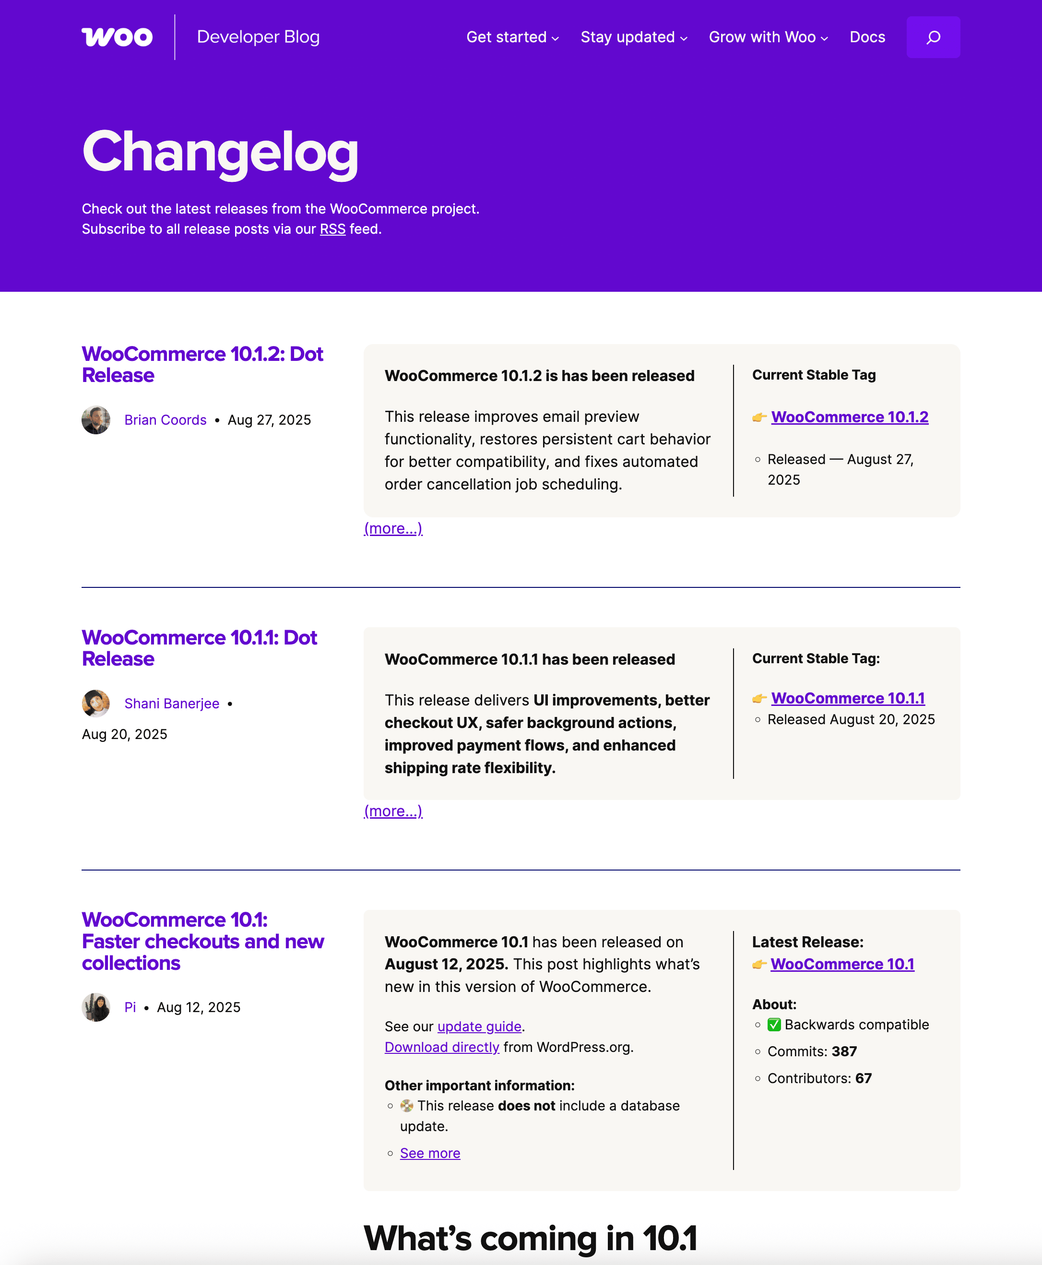Open the search
Viewport: 1042px width, 1265px height.
[934, 36]
